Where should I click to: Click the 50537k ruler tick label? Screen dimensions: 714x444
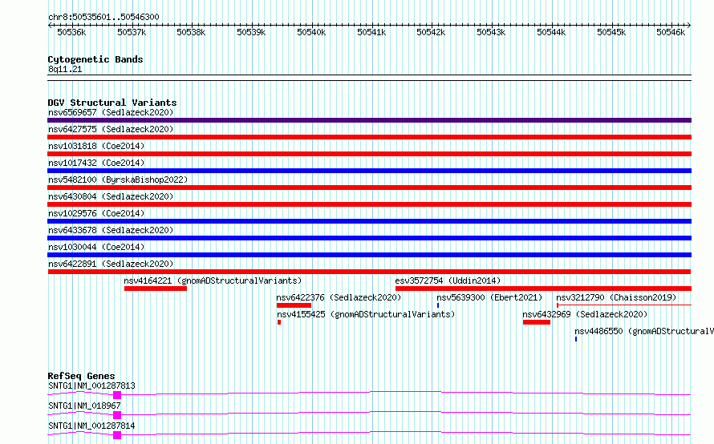pyautogui.click(x=132, y=32)
